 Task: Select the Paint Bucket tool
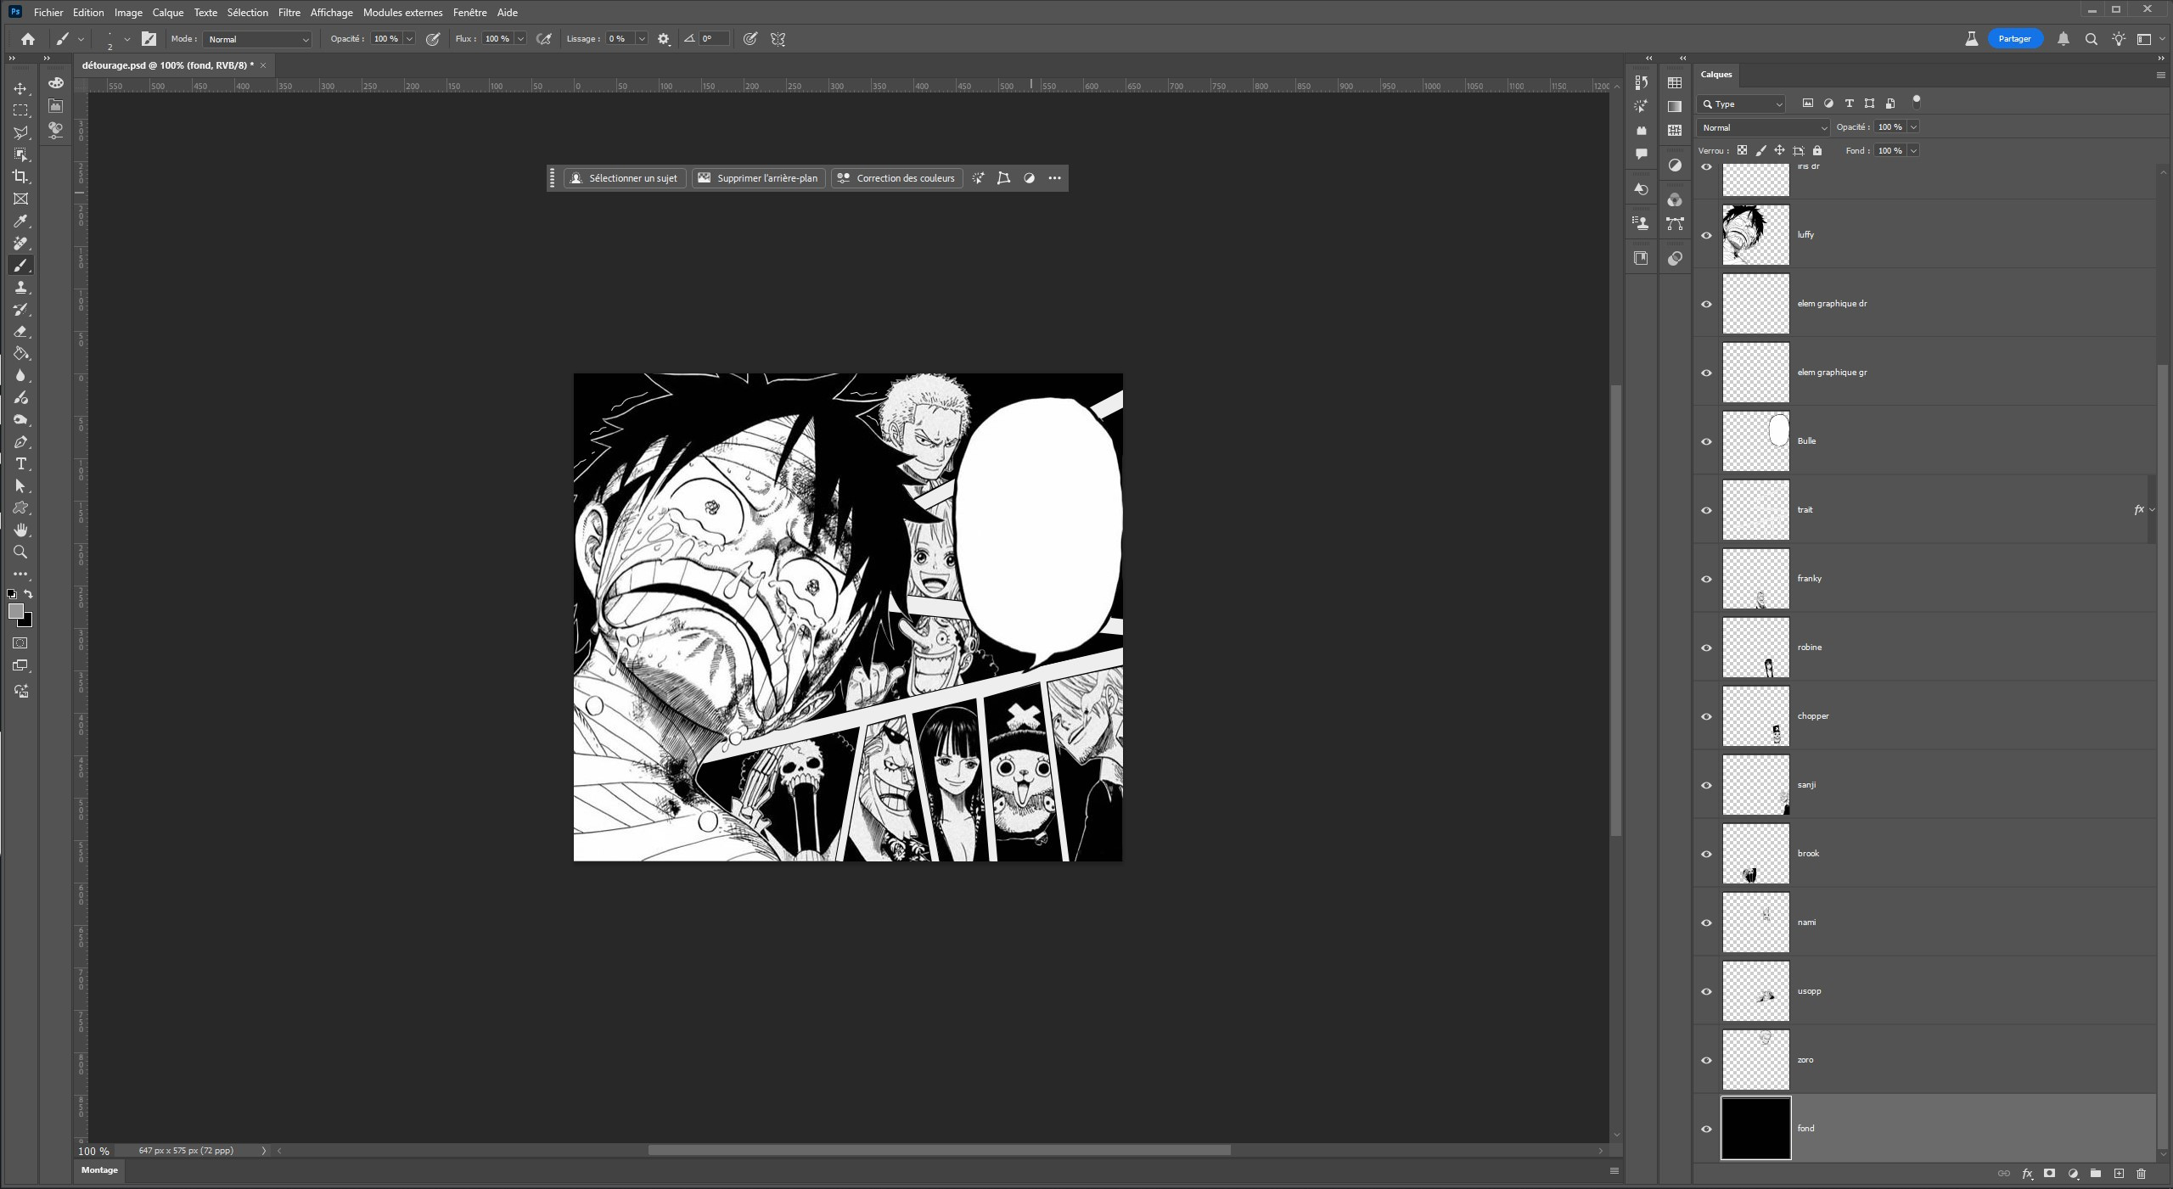click(x=20, y=354)
